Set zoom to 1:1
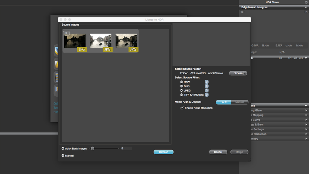The image size is (309, 174). coord(289,58)
